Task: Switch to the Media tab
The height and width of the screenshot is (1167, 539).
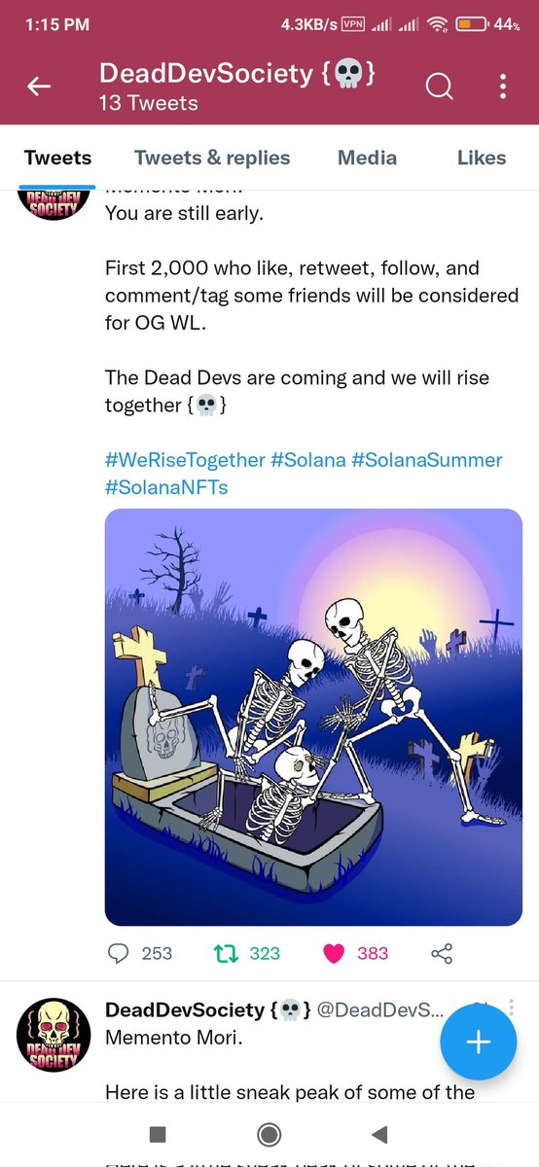Action: click(x=367, y=158)
